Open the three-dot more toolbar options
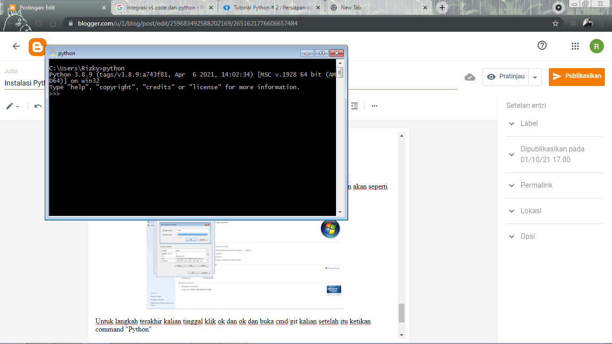Image resolution: width=612 pixels, height=344 pixels. click(375, 106)
